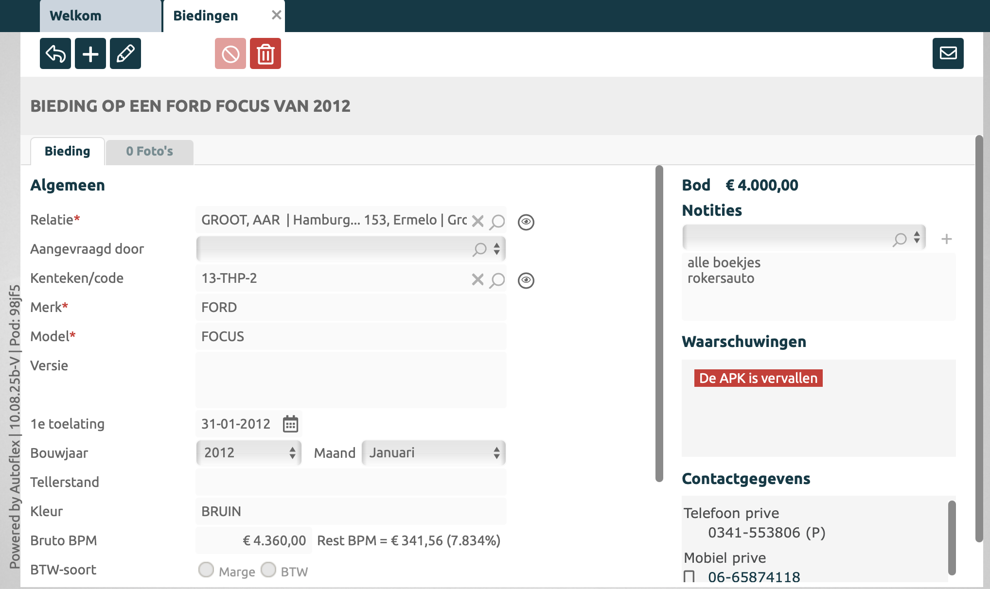The image size is (990, 589).
Task: Open the 0 Foto's tab
Action: pyautogui.click(x=149, y=152)
